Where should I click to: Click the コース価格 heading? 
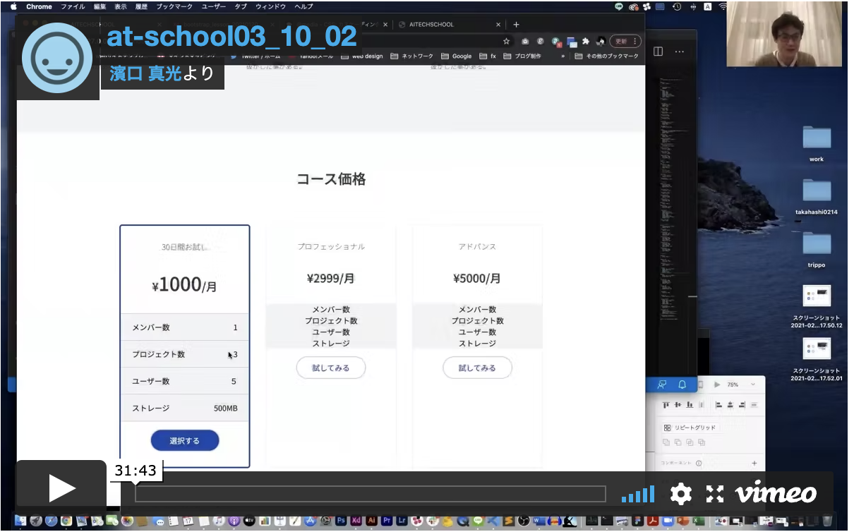click(331, 179)
